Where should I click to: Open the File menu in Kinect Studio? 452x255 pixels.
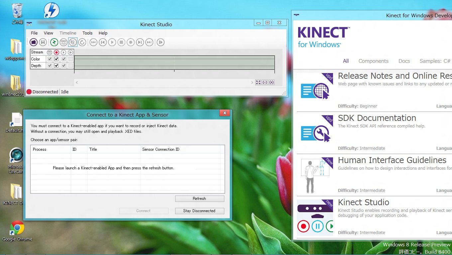coord(34,33)
